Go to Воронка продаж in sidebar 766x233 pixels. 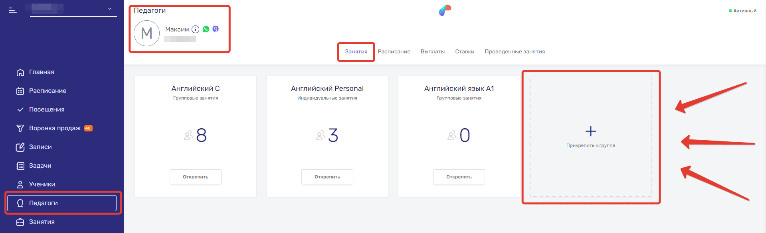pyautogui.click(x=55, y=128)
